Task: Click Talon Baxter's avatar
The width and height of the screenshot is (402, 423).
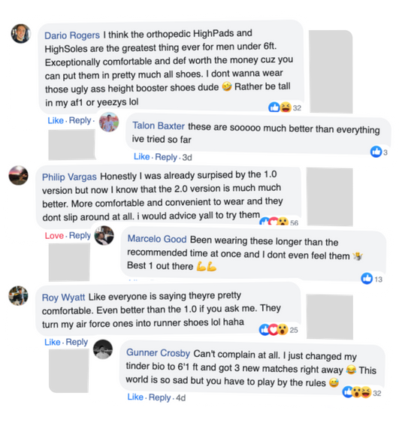Action: [109, 122]
